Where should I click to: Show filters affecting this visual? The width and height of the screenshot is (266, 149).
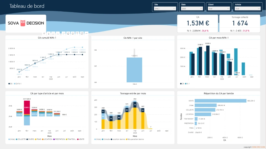[77, 33]
